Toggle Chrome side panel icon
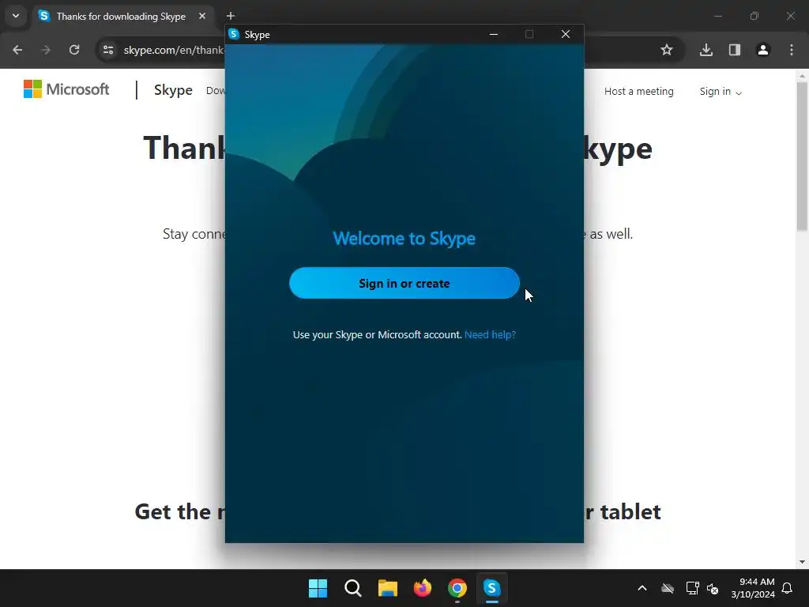 (735, 50)
